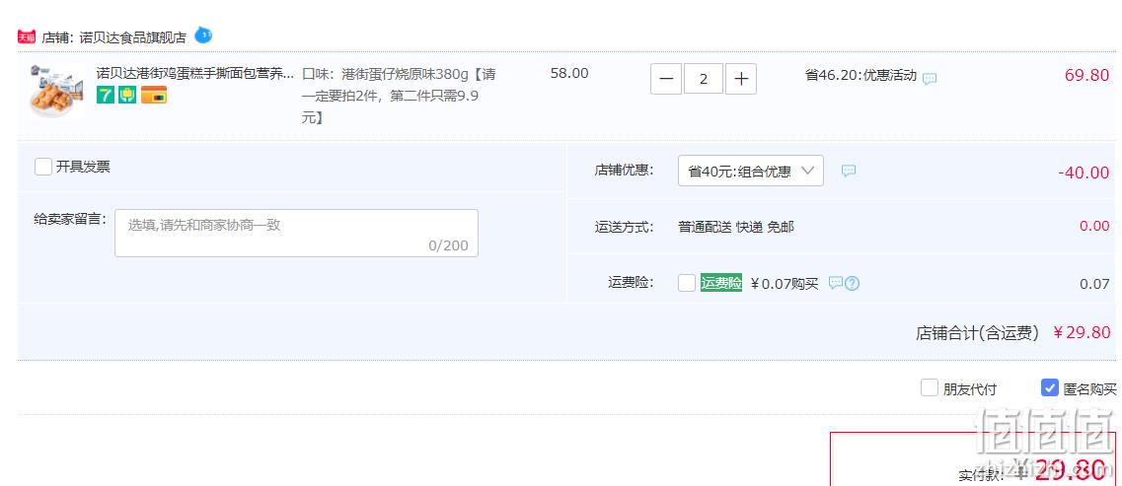Decrease quantity with the minus button
Viewport: 1122px width, 486px height.
click(x=666, y=79)
